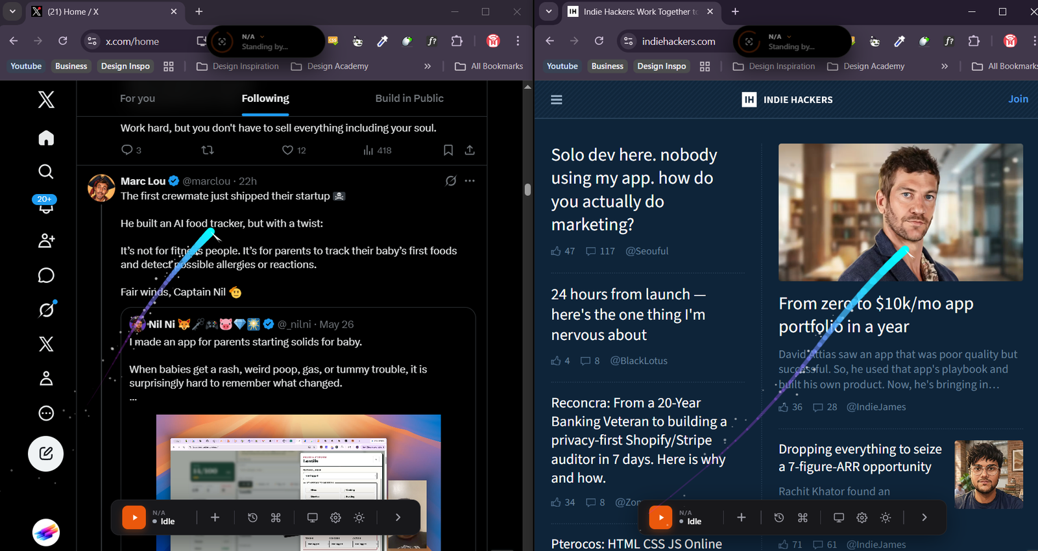The height and width of the screenshot is (551, 1038).
Task: Open Youtube bookmark in Indie Hackers window
Action: coord(562,66)
